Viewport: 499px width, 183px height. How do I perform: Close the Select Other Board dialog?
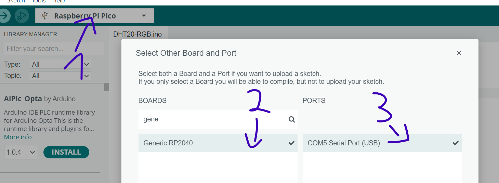[x=459, y=53]
